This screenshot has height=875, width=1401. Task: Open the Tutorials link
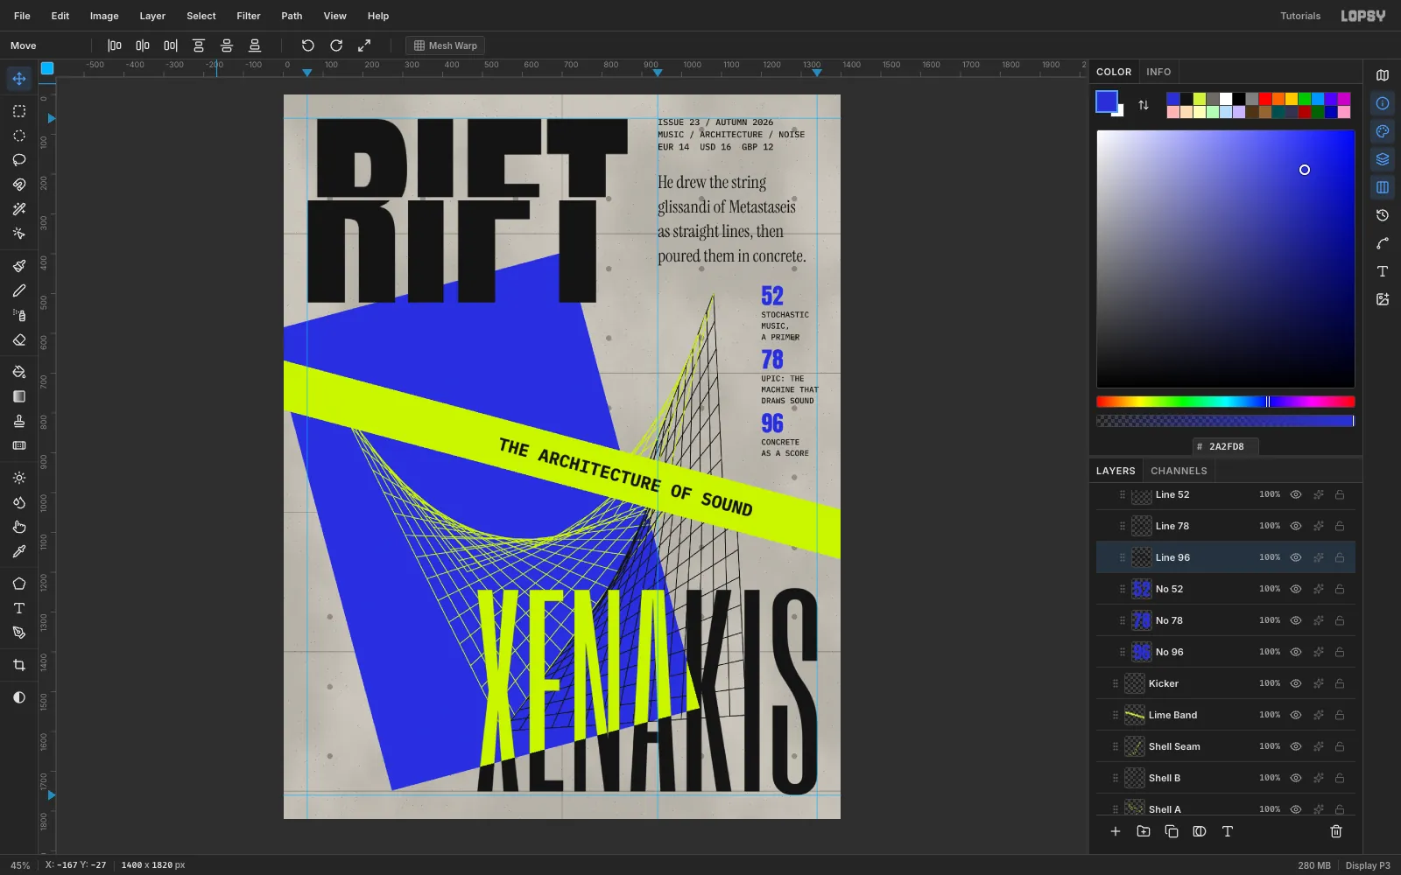coord(1300,16)
